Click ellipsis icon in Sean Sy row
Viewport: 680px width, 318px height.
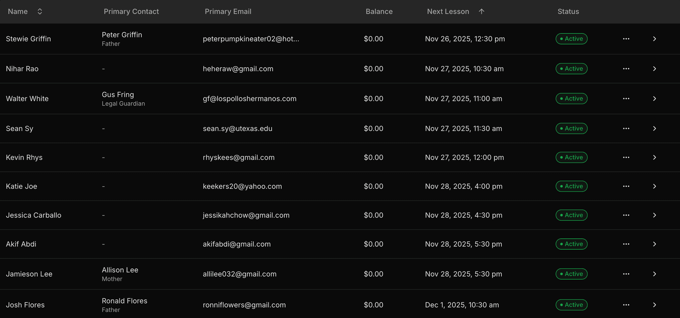pos(626,128)
